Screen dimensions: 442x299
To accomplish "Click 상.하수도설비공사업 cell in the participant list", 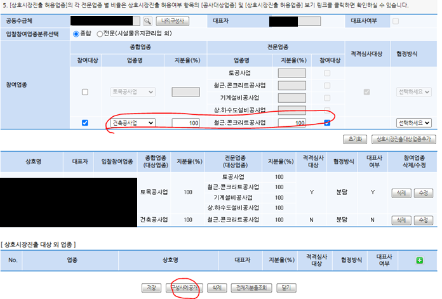I will [x=233, y=208].
